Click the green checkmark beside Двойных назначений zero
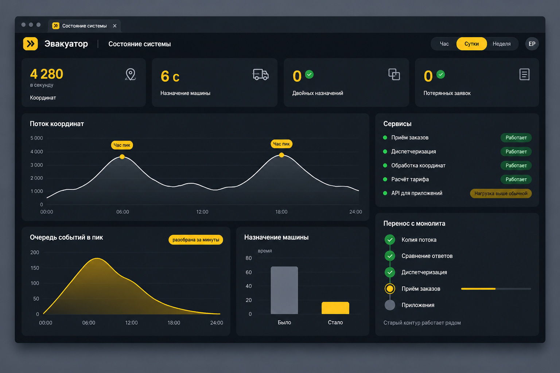Image resolution: width=560 pixels, height=373 pixels. click(309, 74)
